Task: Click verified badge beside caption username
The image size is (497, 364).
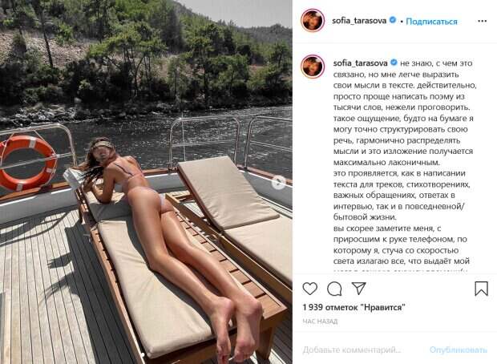Action: click(x=394, y=63)
